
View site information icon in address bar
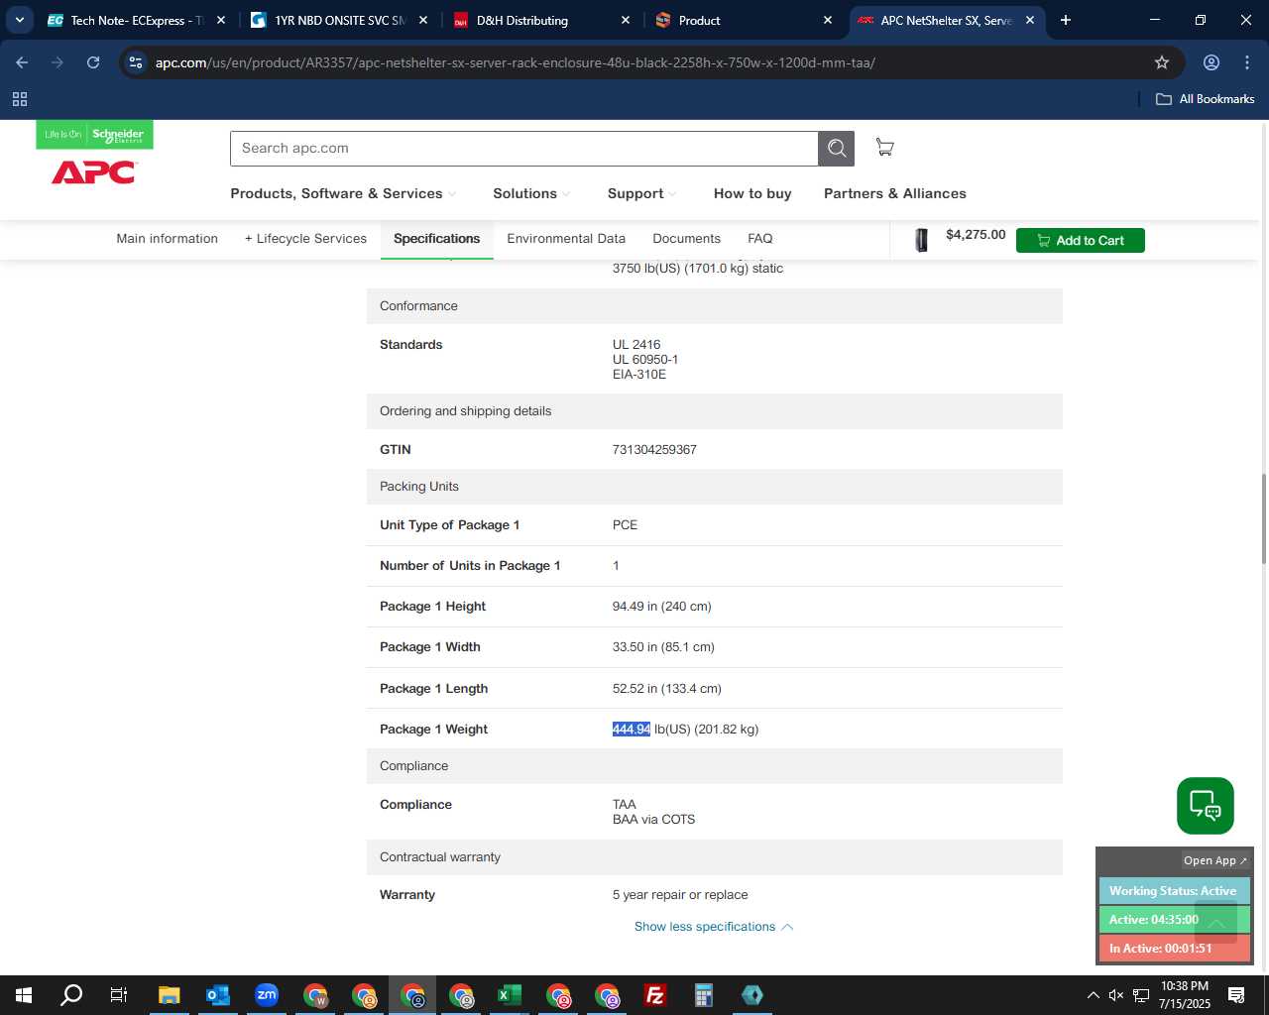click(136, 62)
